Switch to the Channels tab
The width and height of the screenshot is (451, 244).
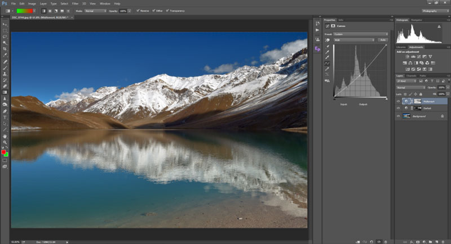pyautogui.click(x=412, y=76)
